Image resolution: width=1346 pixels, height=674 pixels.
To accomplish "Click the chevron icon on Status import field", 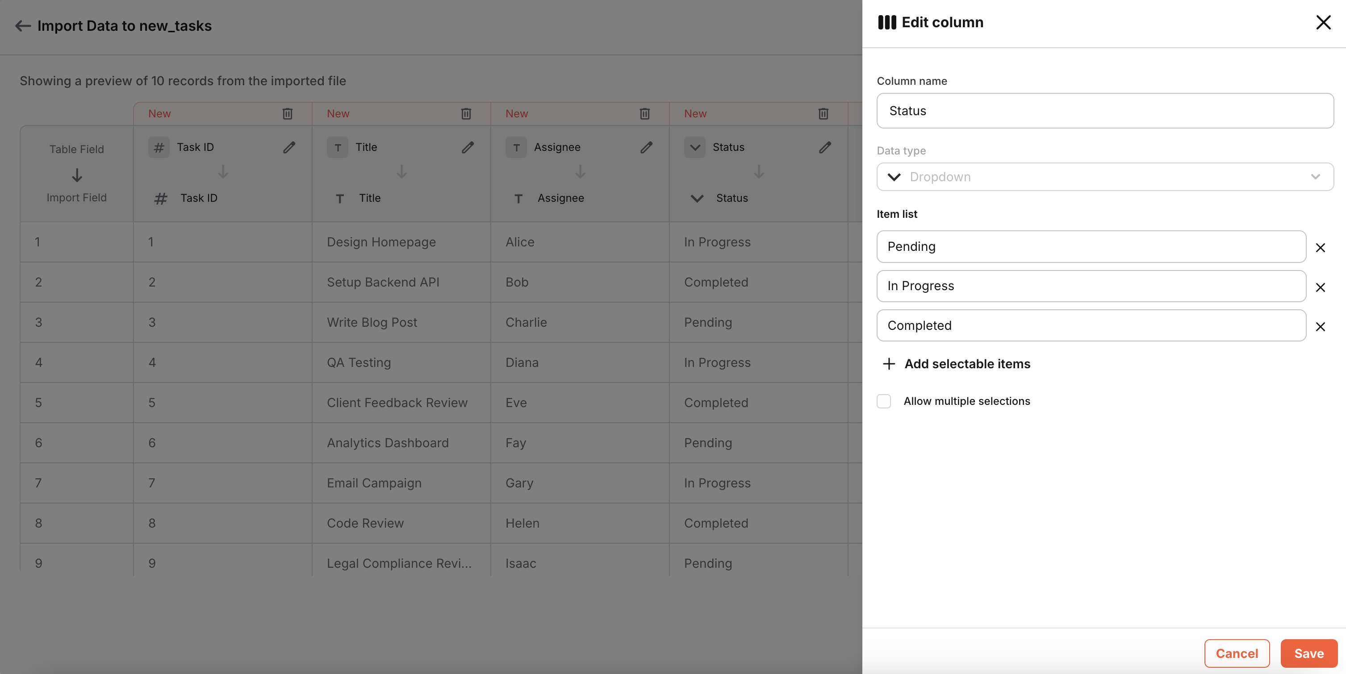I will [697, 198].
